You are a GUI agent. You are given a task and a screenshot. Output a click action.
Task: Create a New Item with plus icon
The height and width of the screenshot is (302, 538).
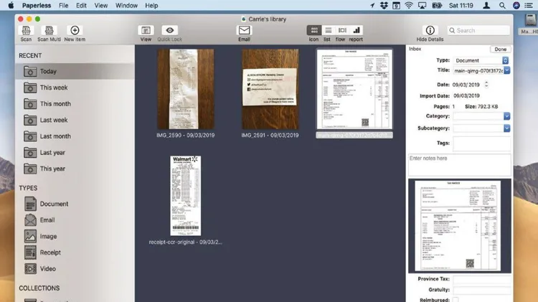[x=74, y=31]
